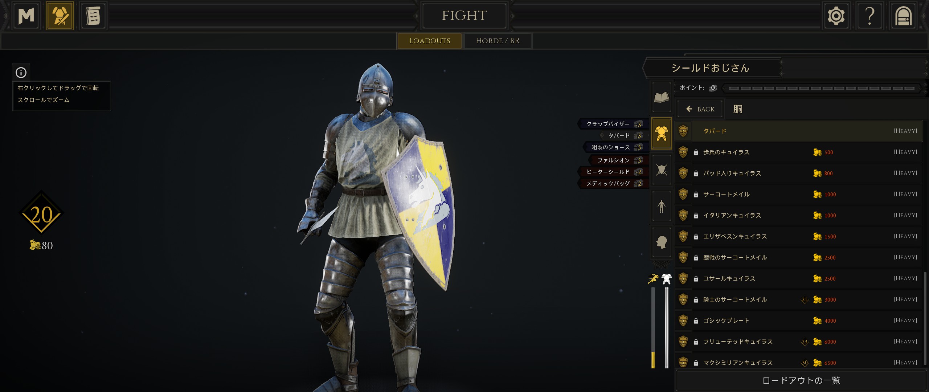Open the help question mark icon
Screen dimensions: 929x392
pos(869,16)
